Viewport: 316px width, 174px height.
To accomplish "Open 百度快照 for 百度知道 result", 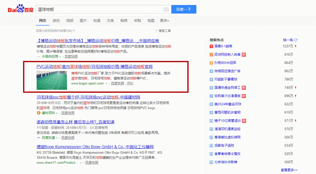I will click(68, 138).
